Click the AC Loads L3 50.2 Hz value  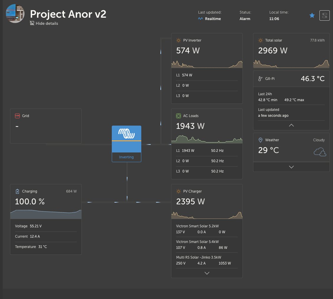coord(217,171)
